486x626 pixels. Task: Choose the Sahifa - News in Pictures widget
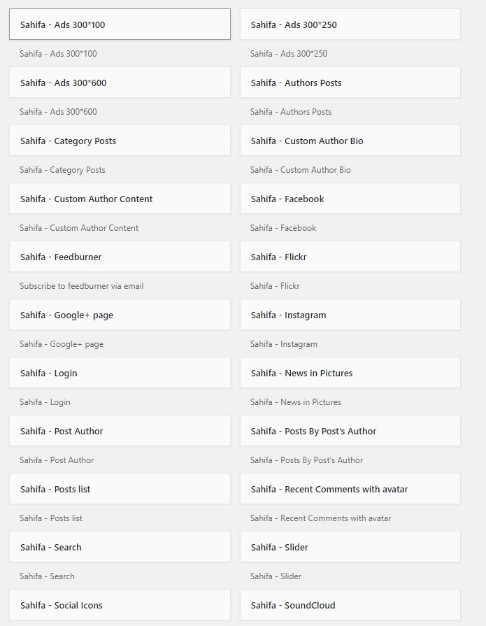pos(350,373)
